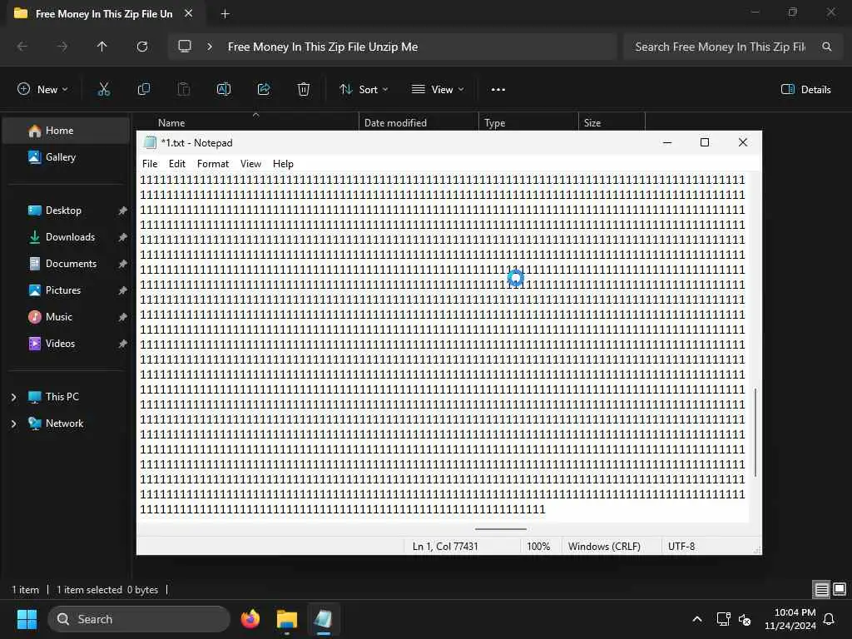Open the See more ellipsis menu

tap(498, 90)
